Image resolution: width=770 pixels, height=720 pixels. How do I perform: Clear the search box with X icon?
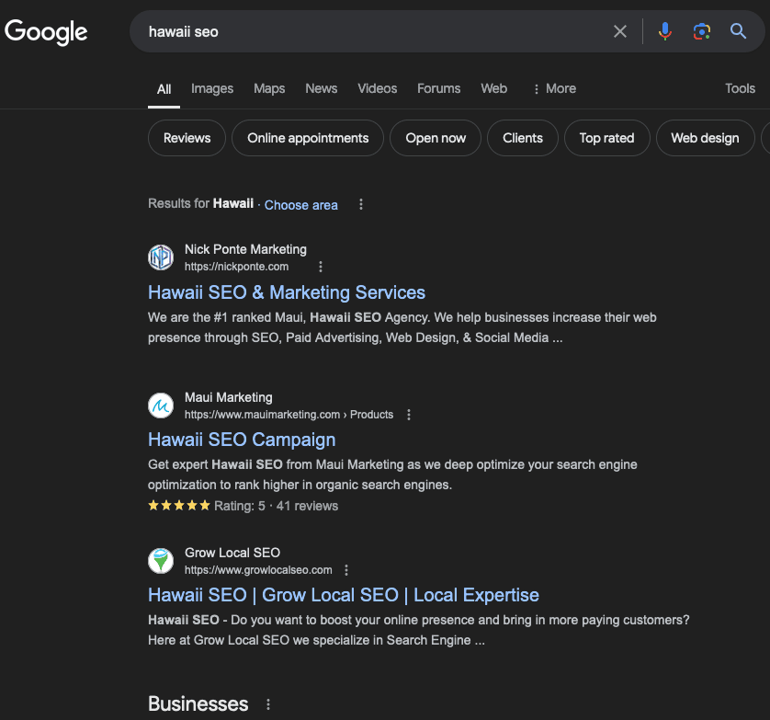tap(619, 31)
